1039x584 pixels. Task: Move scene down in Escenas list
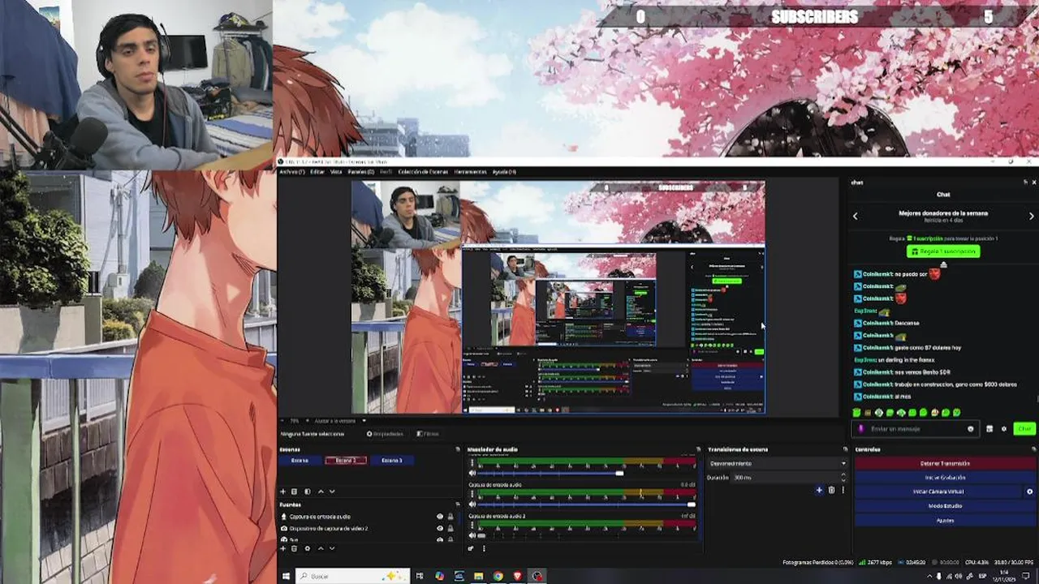(x=332, y=492)
